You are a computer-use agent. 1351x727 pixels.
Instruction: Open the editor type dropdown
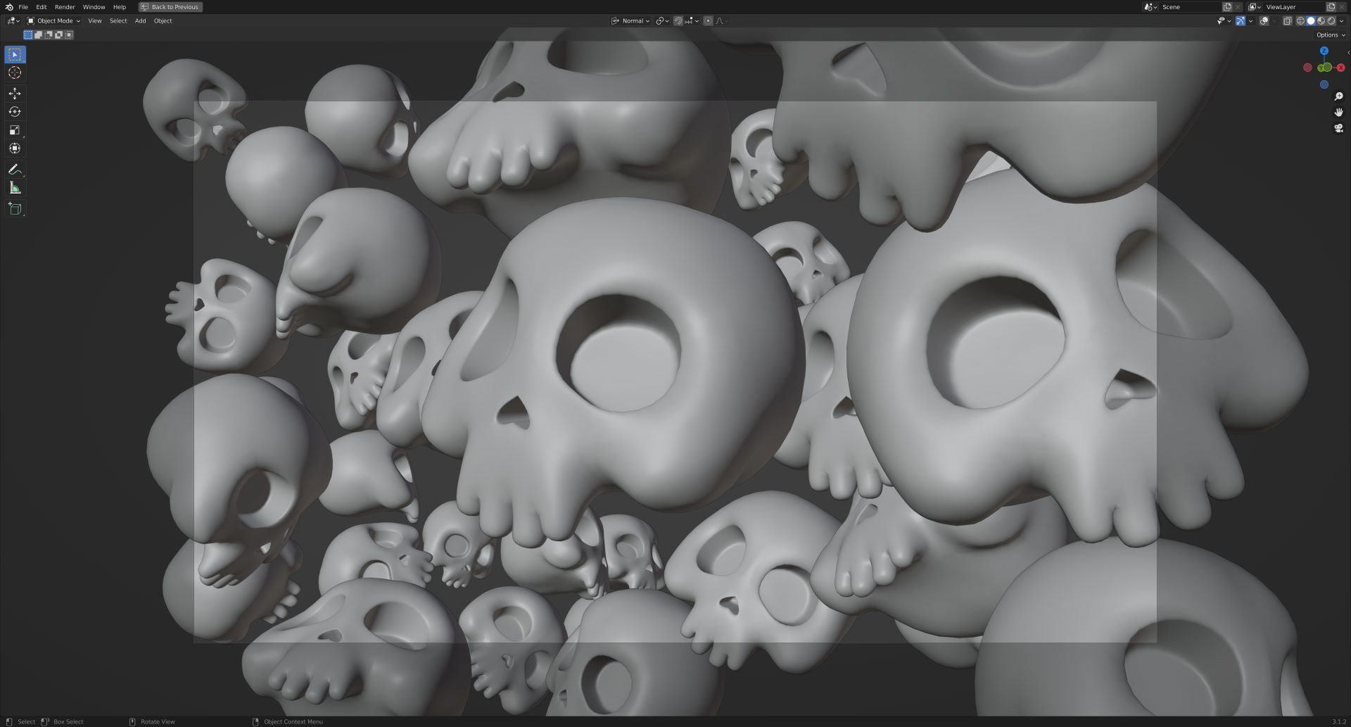point(13,21)
